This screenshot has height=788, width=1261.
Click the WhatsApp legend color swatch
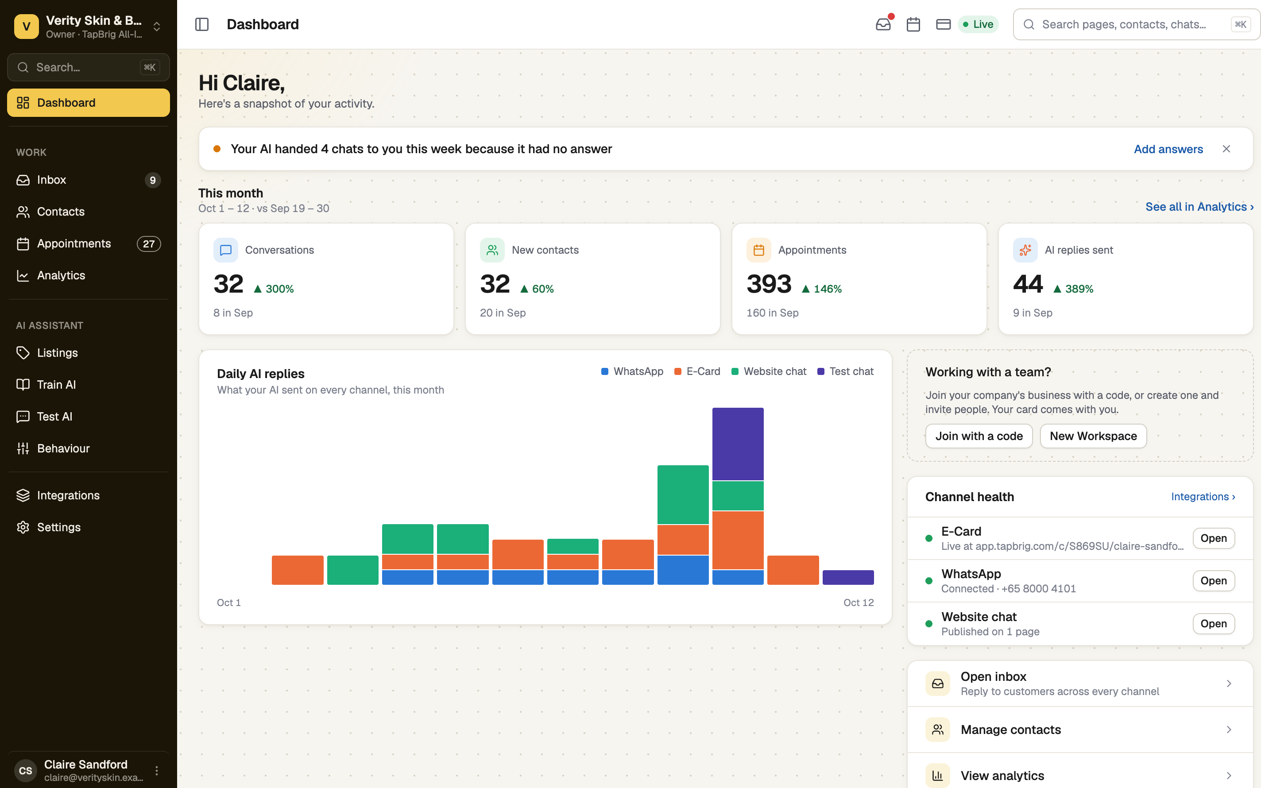coord(604,371)
